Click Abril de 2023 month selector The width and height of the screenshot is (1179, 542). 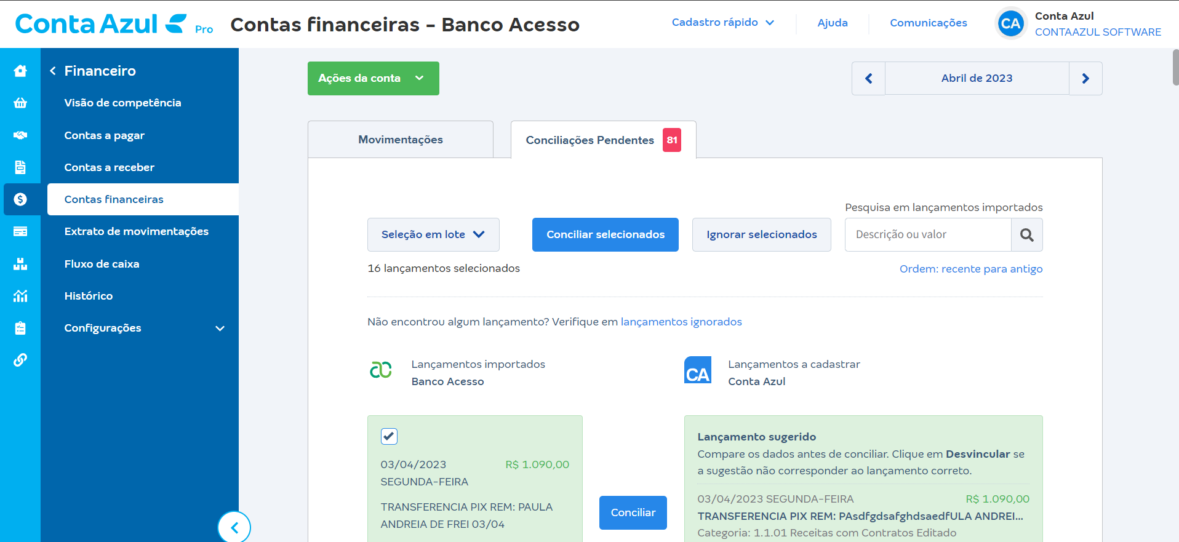click(977, 78)
